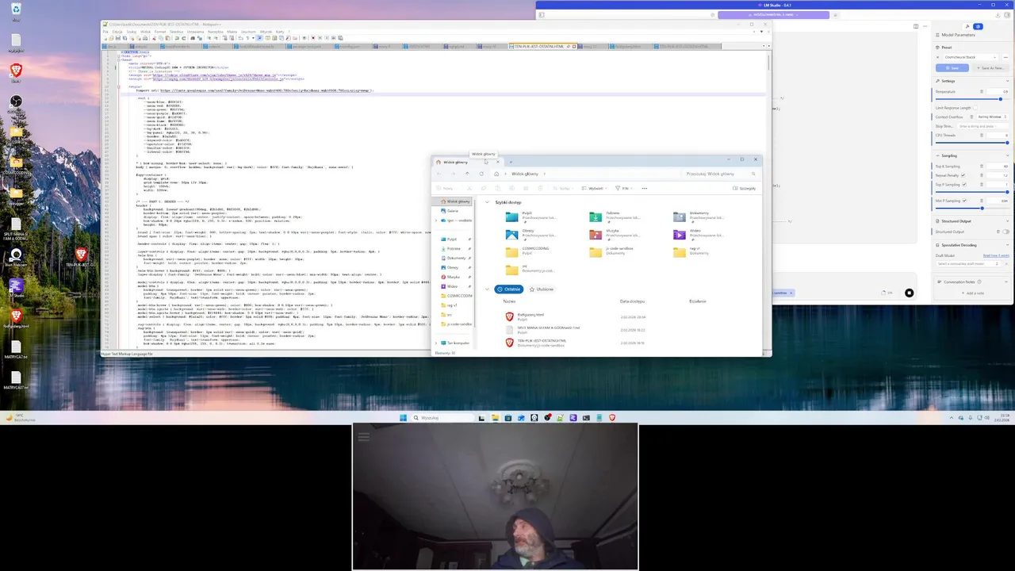The height and width of the screenshot is (571, 1015).
Task: Adjust the Min P Sampling slider
Action: click(971, 208)
